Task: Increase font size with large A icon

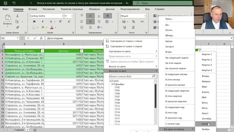Action: 60,22
